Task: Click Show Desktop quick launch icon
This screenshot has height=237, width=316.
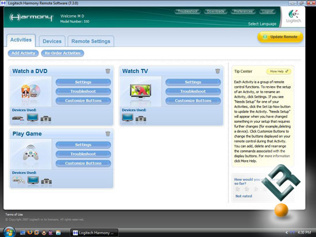Action: [x=22, y=232]
